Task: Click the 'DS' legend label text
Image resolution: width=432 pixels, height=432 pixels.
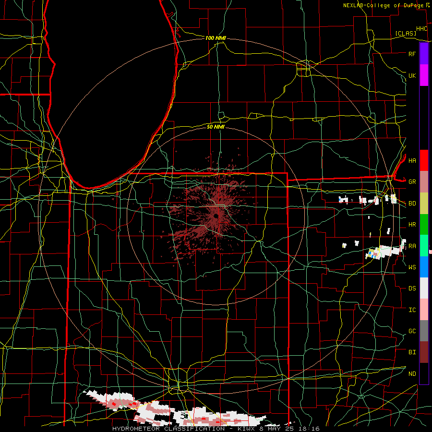Action: [412, 288]
